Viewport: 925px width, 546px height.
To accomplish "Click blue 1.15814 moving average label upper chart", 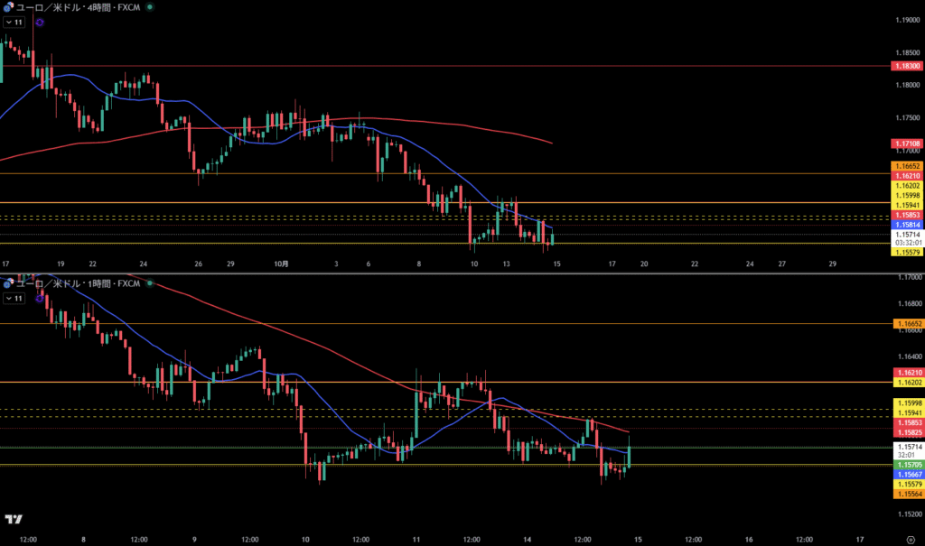I will (907, 224).
